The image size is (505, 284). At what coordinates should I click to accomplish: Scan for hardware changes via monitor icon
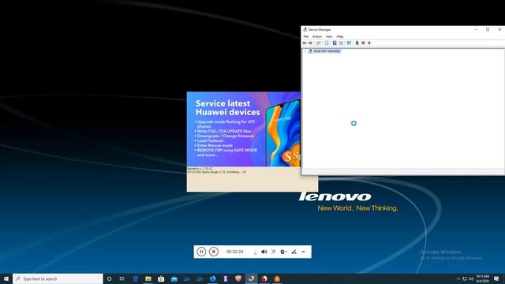coord(349,43)
